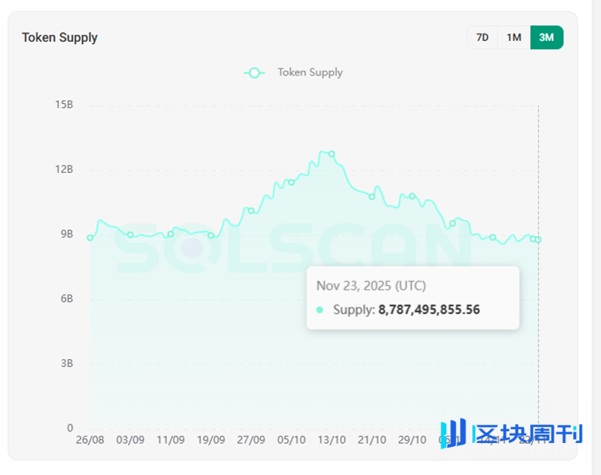Switch to the 3M timeframe tab
This screenshot has height=475, width=601.
click(x=546, y=38)
